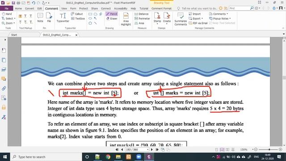Screen dimensions: 286x161
Task: Add a Note comment
Action: point(40,17)
